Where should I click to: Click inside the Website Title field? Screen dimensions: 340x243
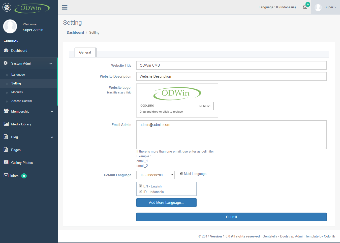231,65
